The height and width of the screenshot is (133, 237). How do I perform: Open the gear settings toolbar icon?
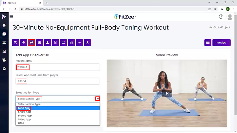(24, 43)
